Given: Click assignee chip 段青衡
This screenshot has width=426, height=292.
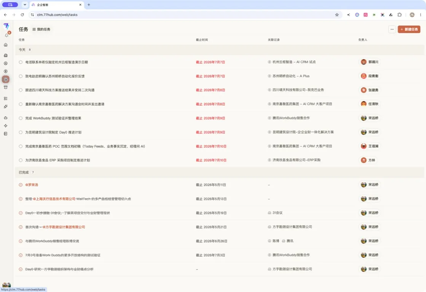Looking at the screenshot, I should pyautogui.click(x=370, y=76).
